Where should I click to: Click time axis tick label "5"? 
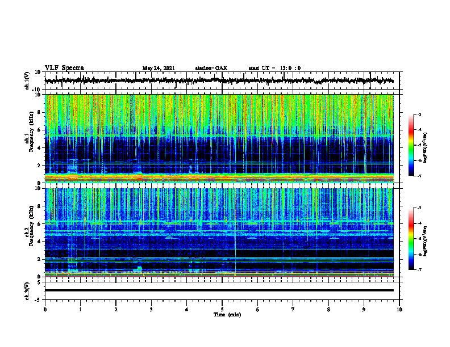pos(222,310)
